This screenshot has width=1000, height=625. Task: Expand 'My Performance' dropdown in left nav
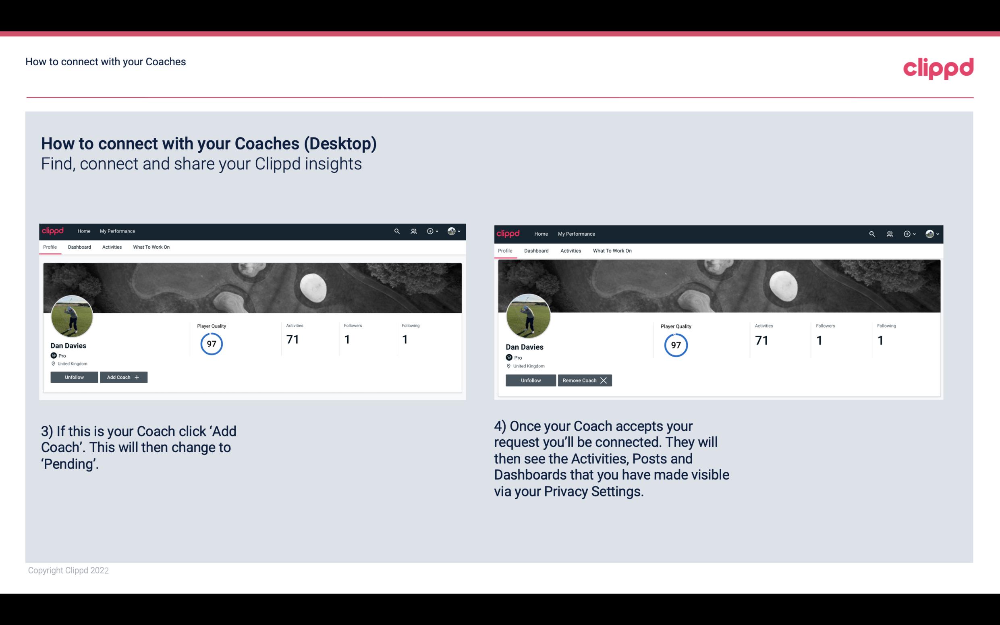tap(117, 230)
